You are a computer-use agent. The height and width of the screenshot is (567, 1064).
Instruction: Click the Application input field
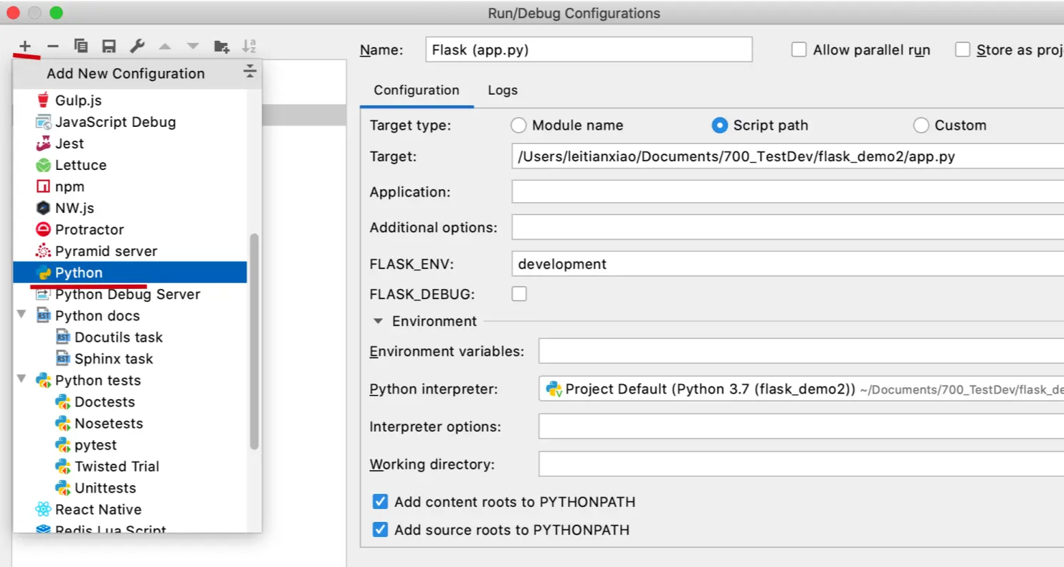click(787, 191)
